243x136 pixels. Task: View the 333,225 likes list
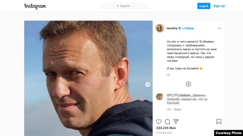[166, 128]
